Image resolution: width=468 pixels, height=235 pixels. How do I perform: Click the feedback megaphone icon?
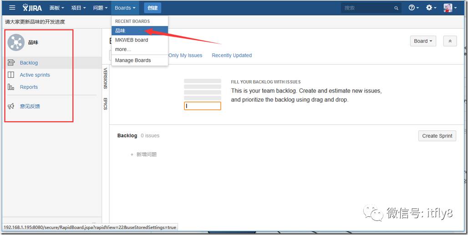pyautogui.click(x=11, y=106)
